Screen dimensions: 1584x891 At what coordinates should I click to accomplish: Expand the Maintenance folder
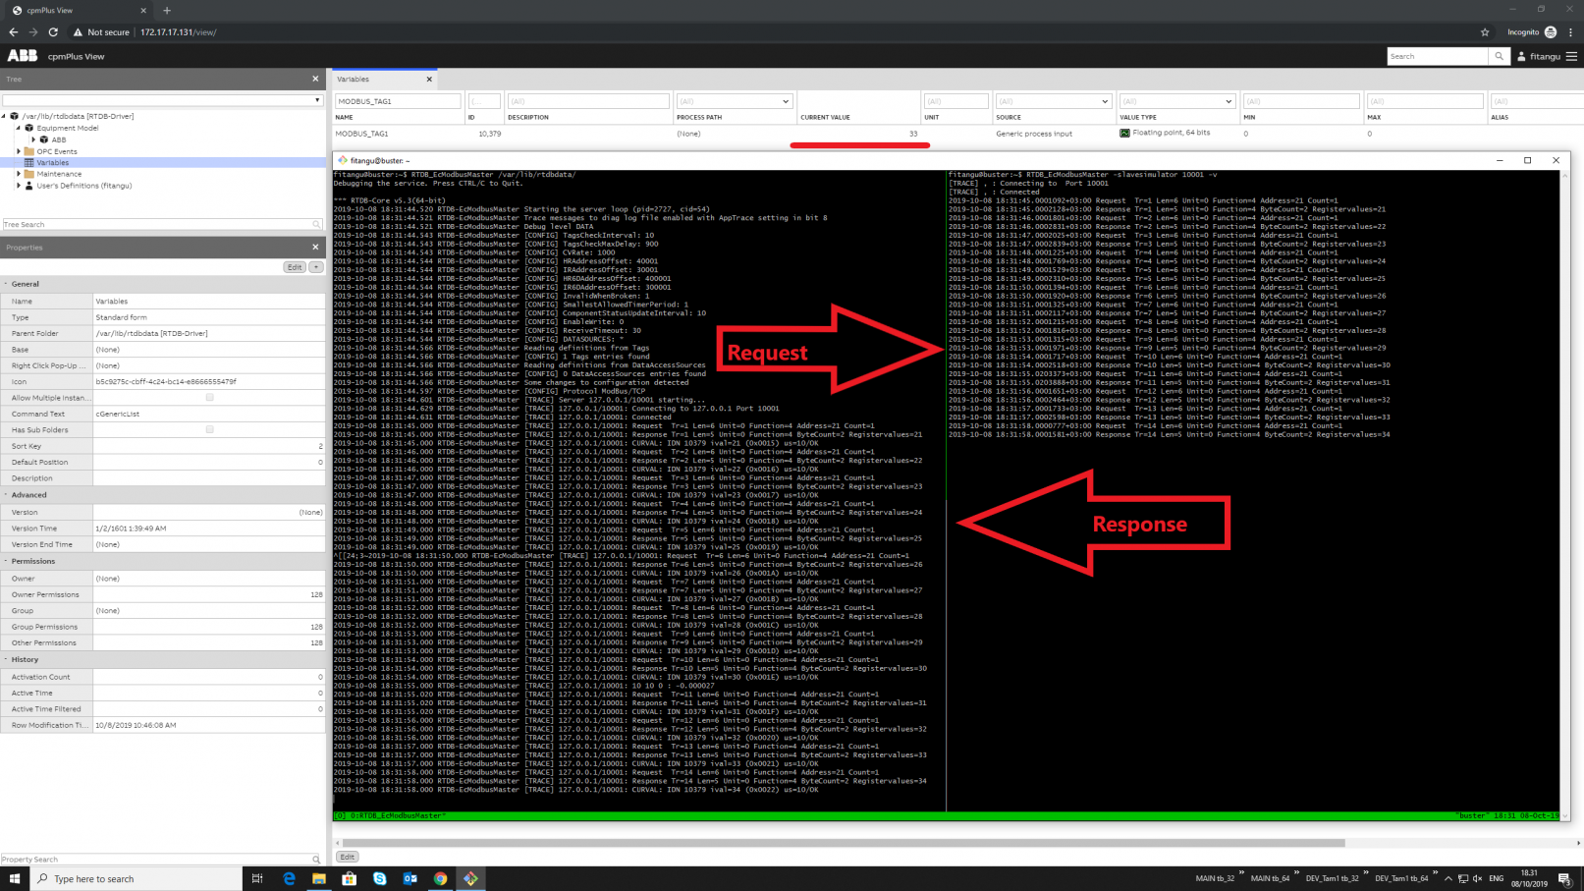point(19,174)
